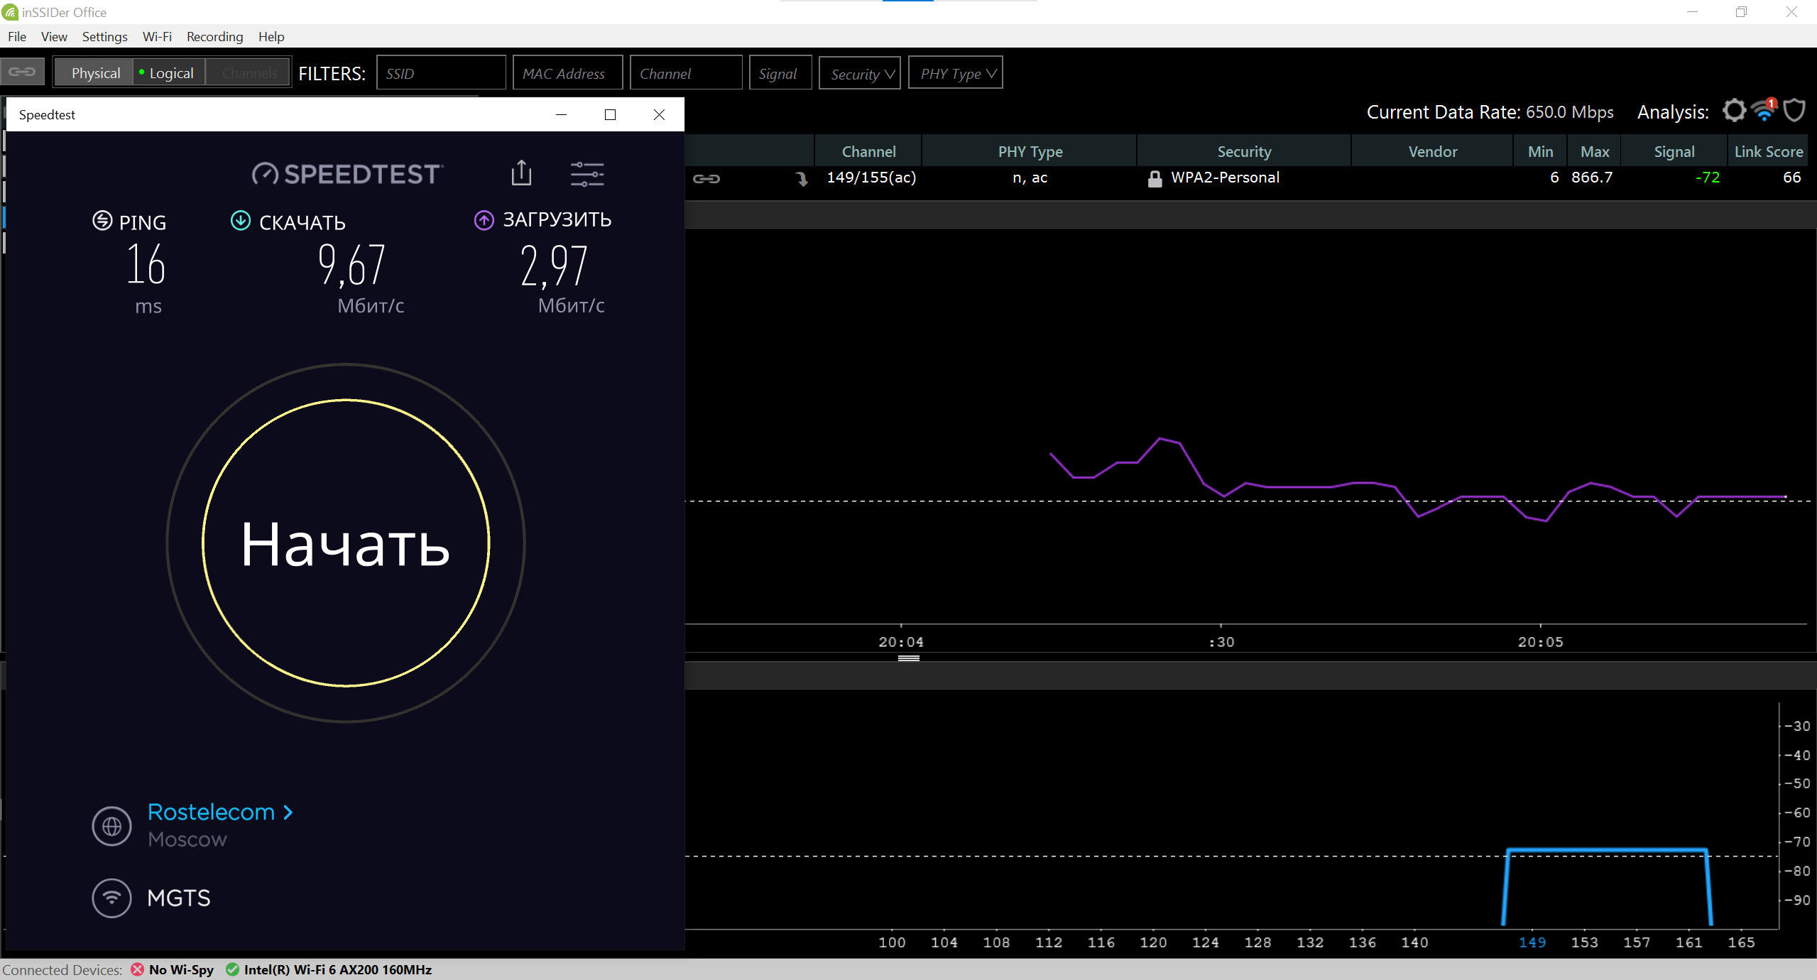1817x980 pixels.
Task: Click the green Intel Wi-Fi adapter status icon
Action: pos(232,969)
